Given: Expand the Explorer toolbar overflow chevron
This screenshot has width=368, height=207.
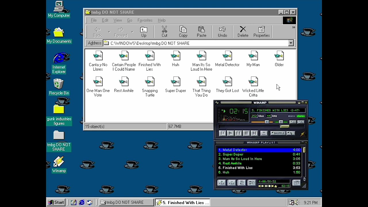Looking at the screenshot, I should pyautogui.click(x=294, y=28).
